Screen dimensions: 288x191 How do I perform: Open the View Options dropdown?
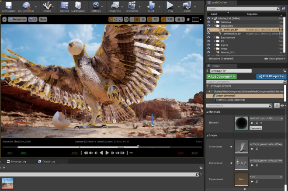275,59
